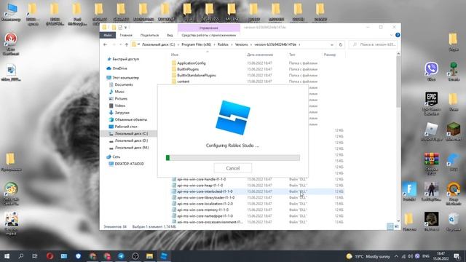The width and height of the screenshot is (466, 262).
Task: Select the purple Управление contextual tab
Action: (x=209, y=28)
